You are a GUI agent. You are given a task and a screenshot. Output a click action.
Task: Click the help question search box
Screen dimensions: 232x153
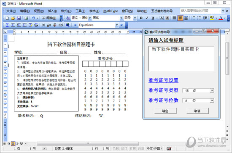click(x=200, y=11)
